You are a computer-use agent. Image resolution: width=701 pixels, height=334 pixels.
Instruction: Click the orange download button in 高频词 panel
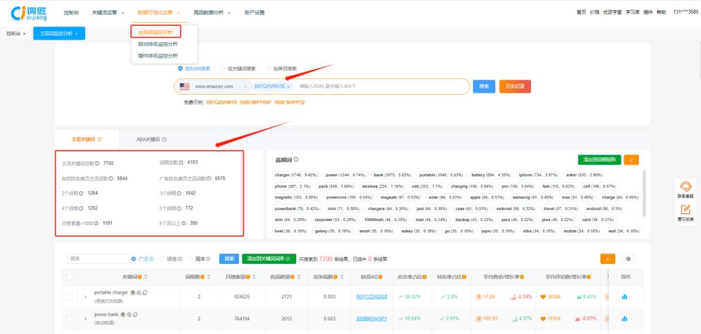[x=632, y=160]
